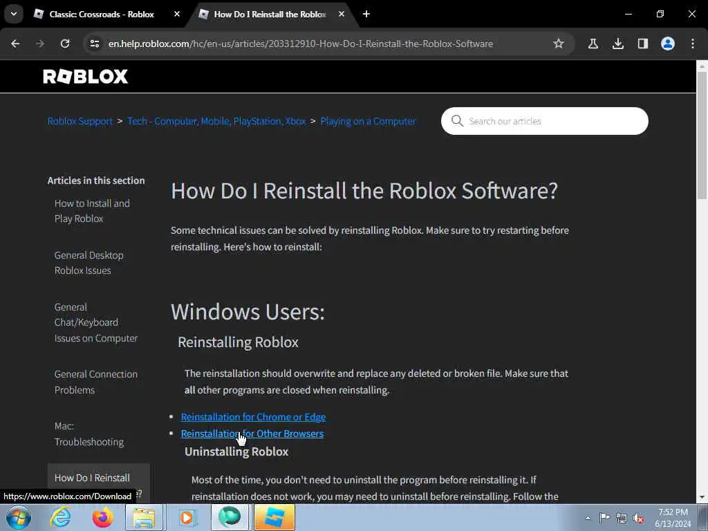Open Windows Explorer from taskbar
The height and width of the screenshot is (531, 708).
[144, 517]
